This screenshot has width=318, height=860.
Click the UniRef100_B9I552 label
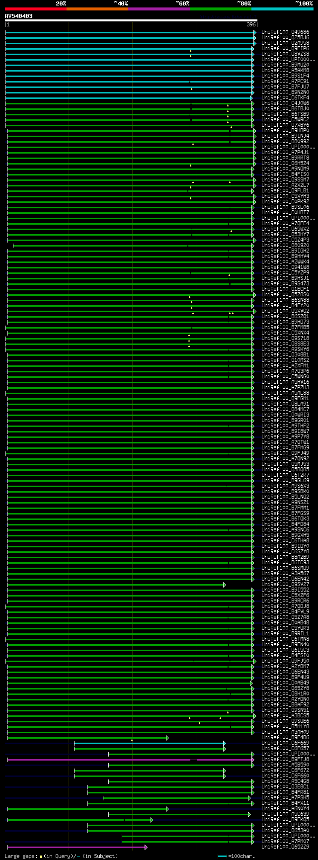(x=285, y=590)
